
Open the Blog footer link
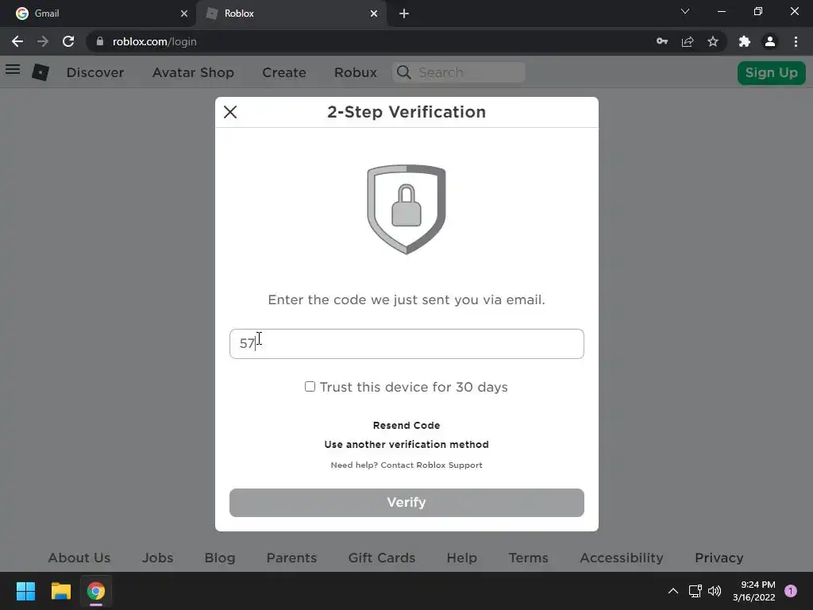[x=220, y=558]
